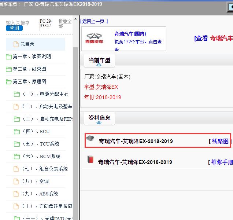Open the （四）、ECU entry text
The image size is (233, 220).
click(36, 132)
